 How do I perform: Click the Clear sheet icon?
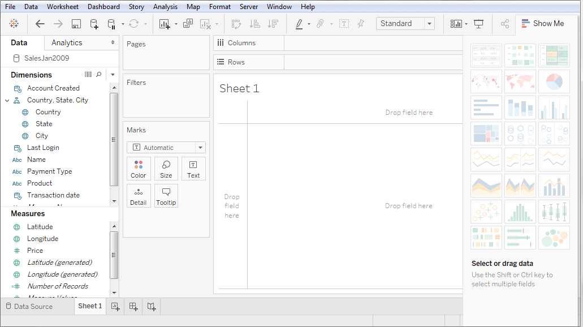pos(205,24)
